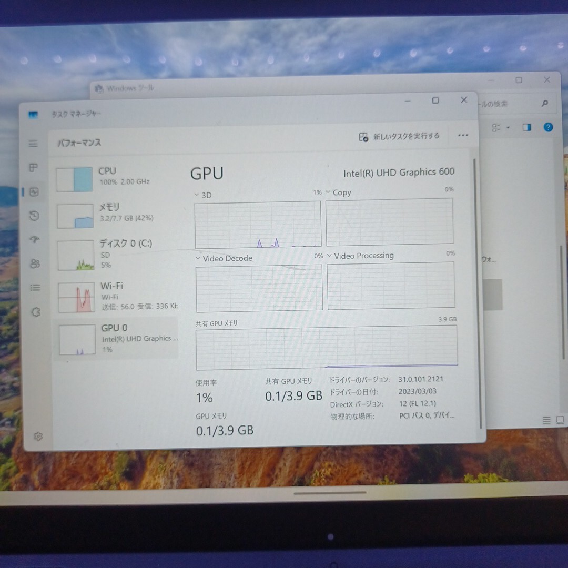This screenshot has width=568, height=568.
Task: Click the Windows ツール title bar icon
Action: click(x=98, y=88)
